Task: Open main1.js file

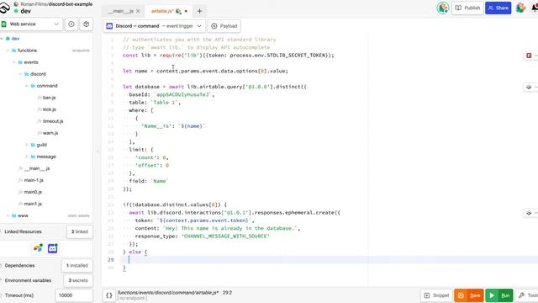Action: click(x=33, y=204)
